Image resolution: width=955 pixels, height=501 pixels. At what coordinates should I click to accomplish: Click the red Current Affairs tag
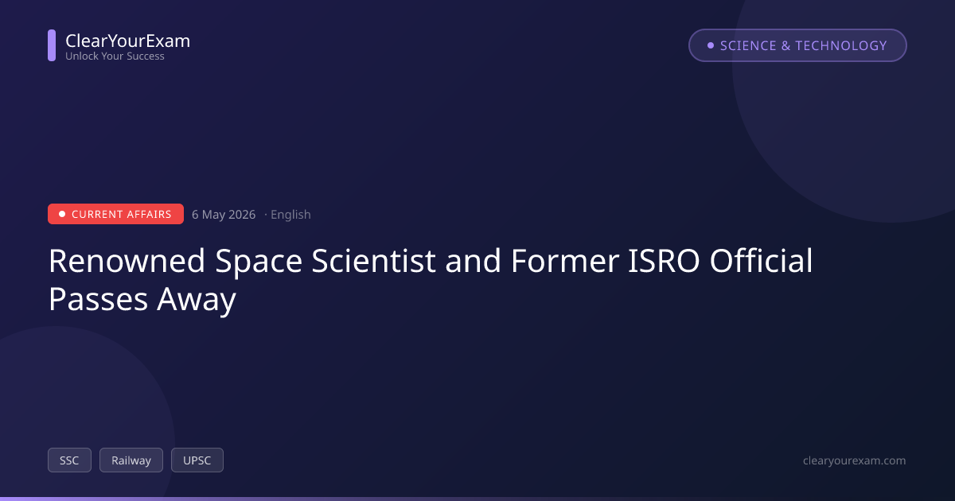pos(115,214)
